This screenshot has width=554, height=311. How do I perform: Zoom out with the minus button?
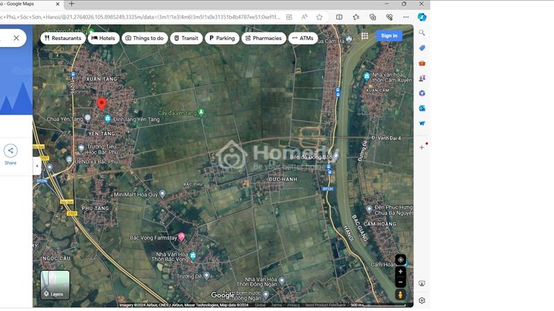pos(400,282)
